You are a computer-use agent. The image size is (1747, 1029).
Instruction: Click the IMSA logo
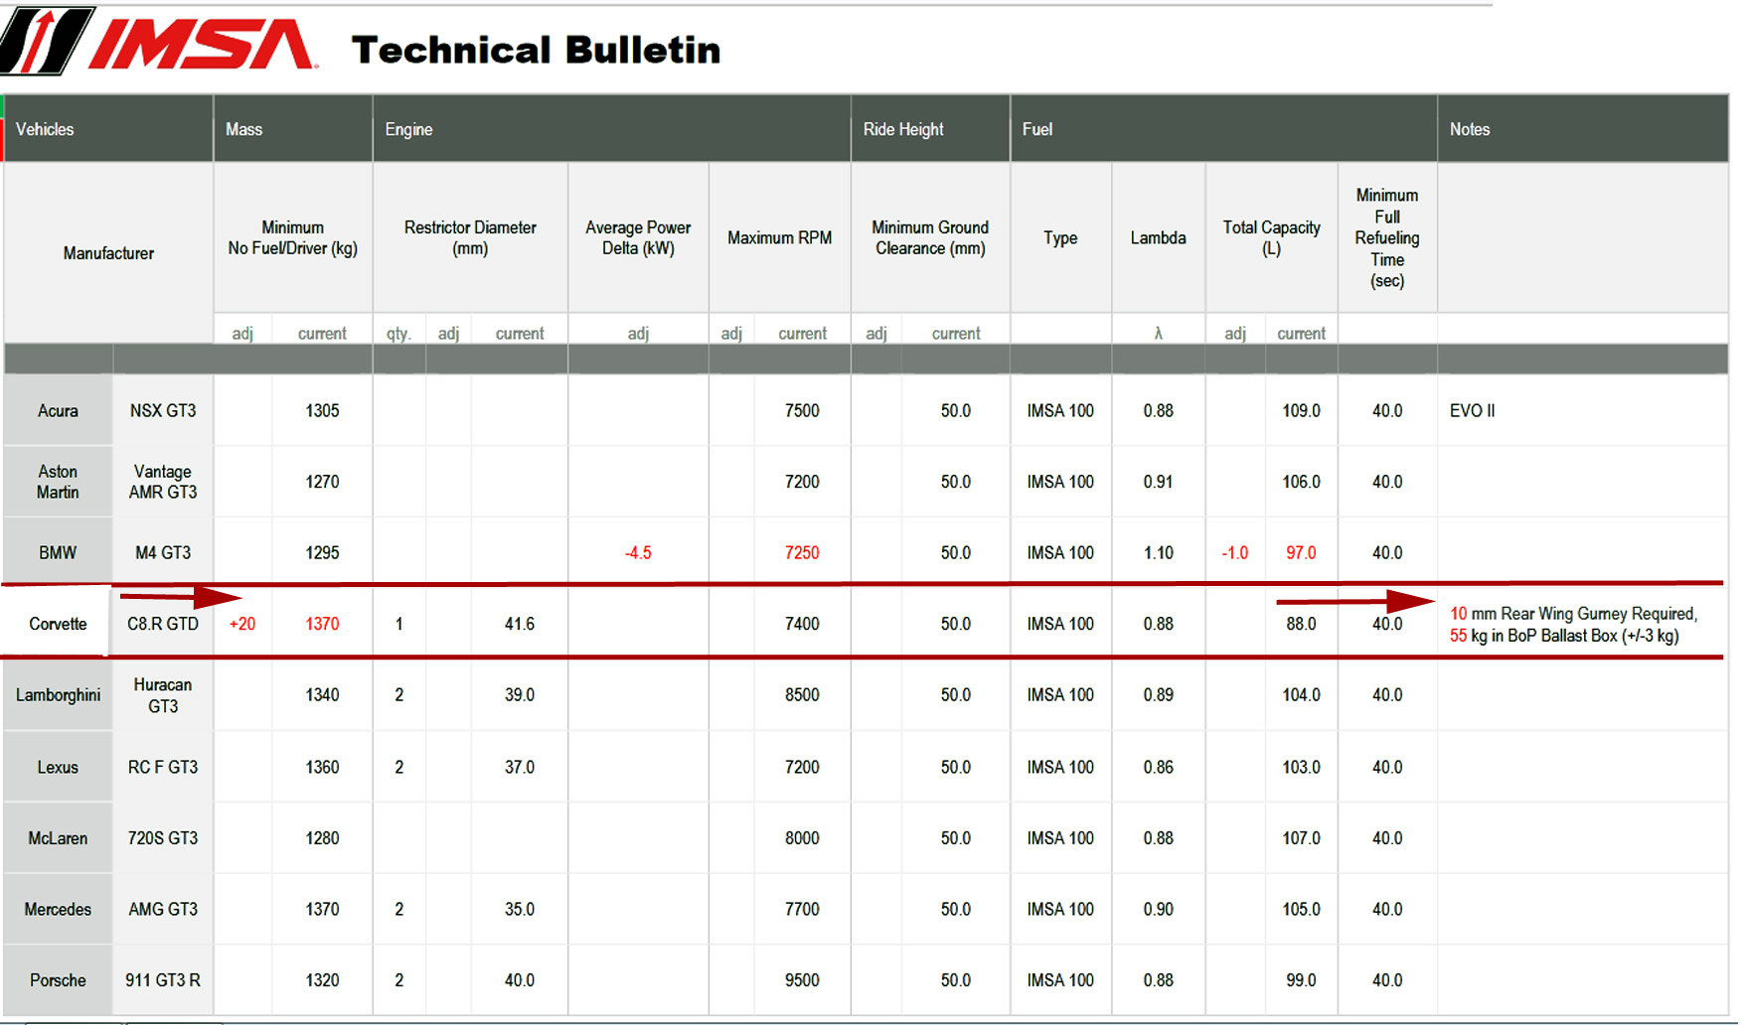159,42
